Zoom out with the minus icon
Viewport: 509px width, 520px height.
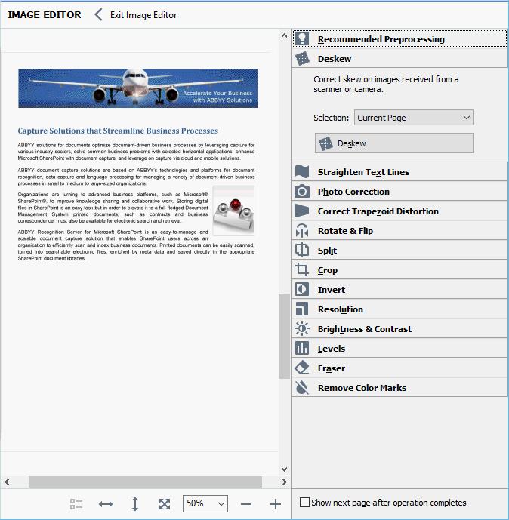point(246,504)
